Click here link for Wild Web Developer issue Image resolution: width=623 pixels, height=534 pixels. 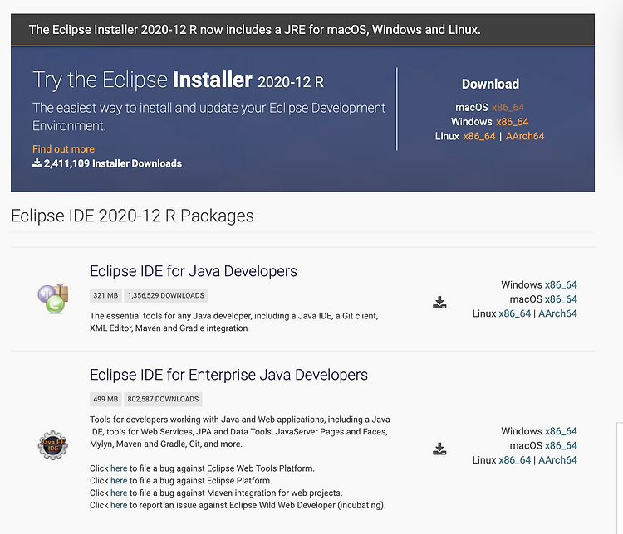(x=119, y=506)
